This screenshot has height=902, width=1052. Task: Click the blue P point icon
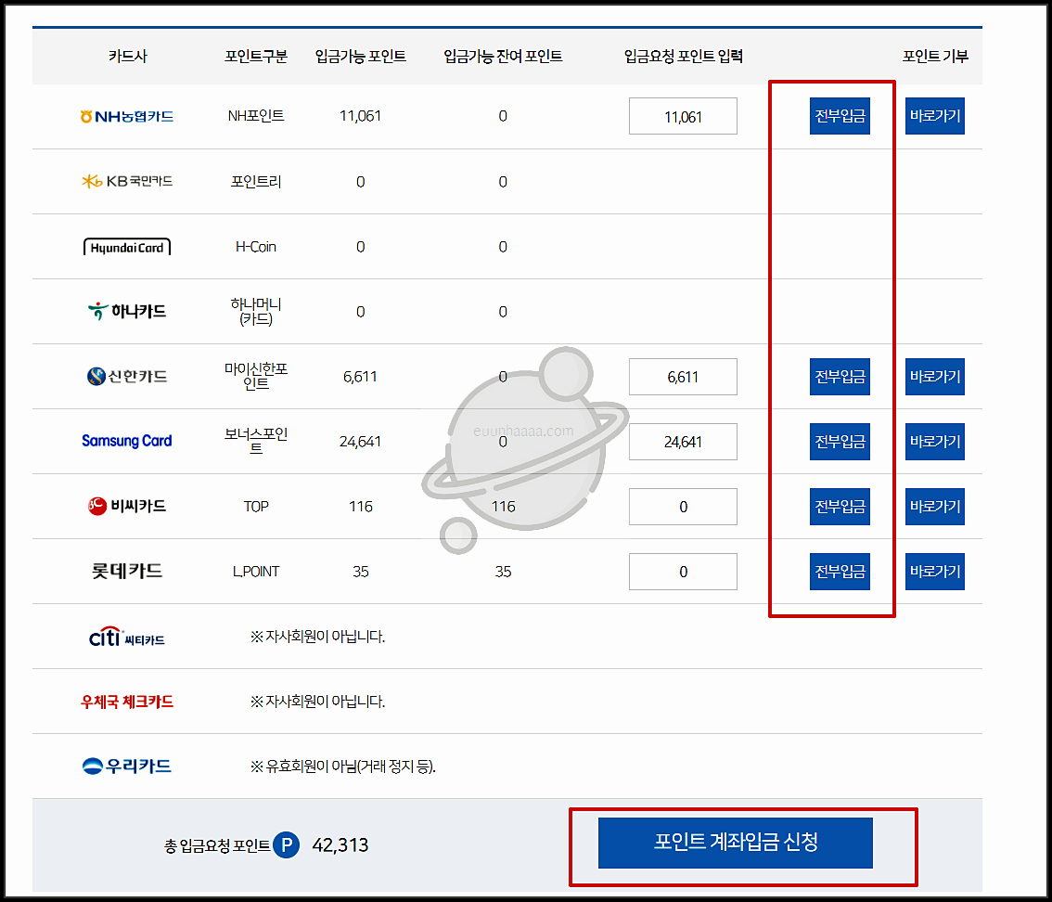[288, 844]
